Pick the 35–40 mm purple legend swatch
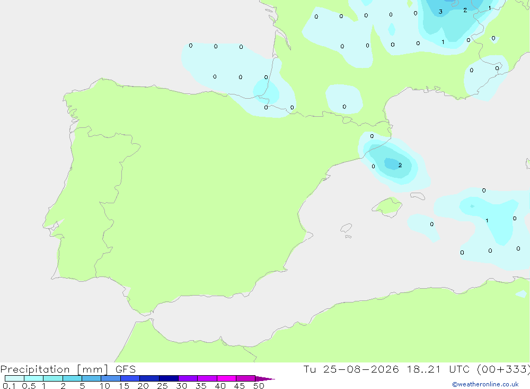 [x=207, y=378]
